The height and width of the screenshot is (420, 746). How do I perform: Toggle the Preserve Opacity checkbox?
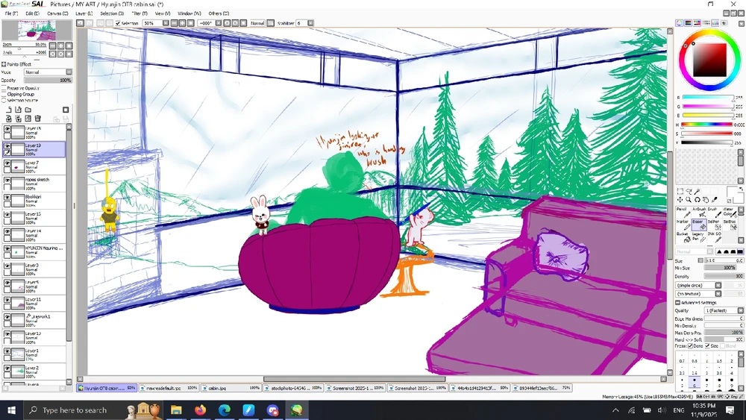click(x=4, y=88)
